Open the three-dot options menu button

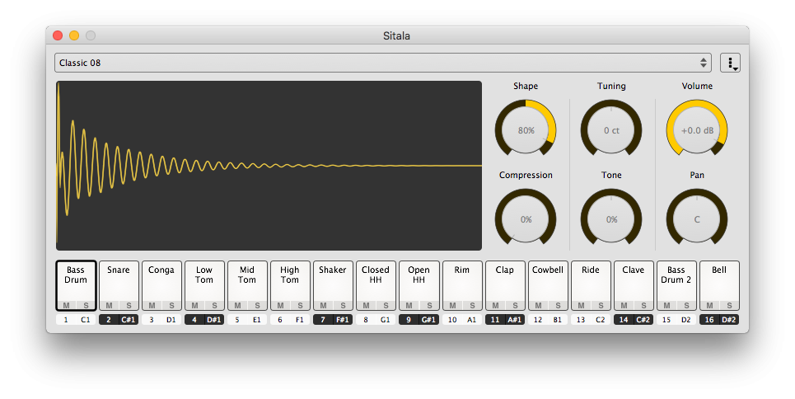pos(730,63)
